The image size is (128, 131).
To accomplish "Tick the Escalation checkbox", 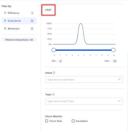I will 73,121.
